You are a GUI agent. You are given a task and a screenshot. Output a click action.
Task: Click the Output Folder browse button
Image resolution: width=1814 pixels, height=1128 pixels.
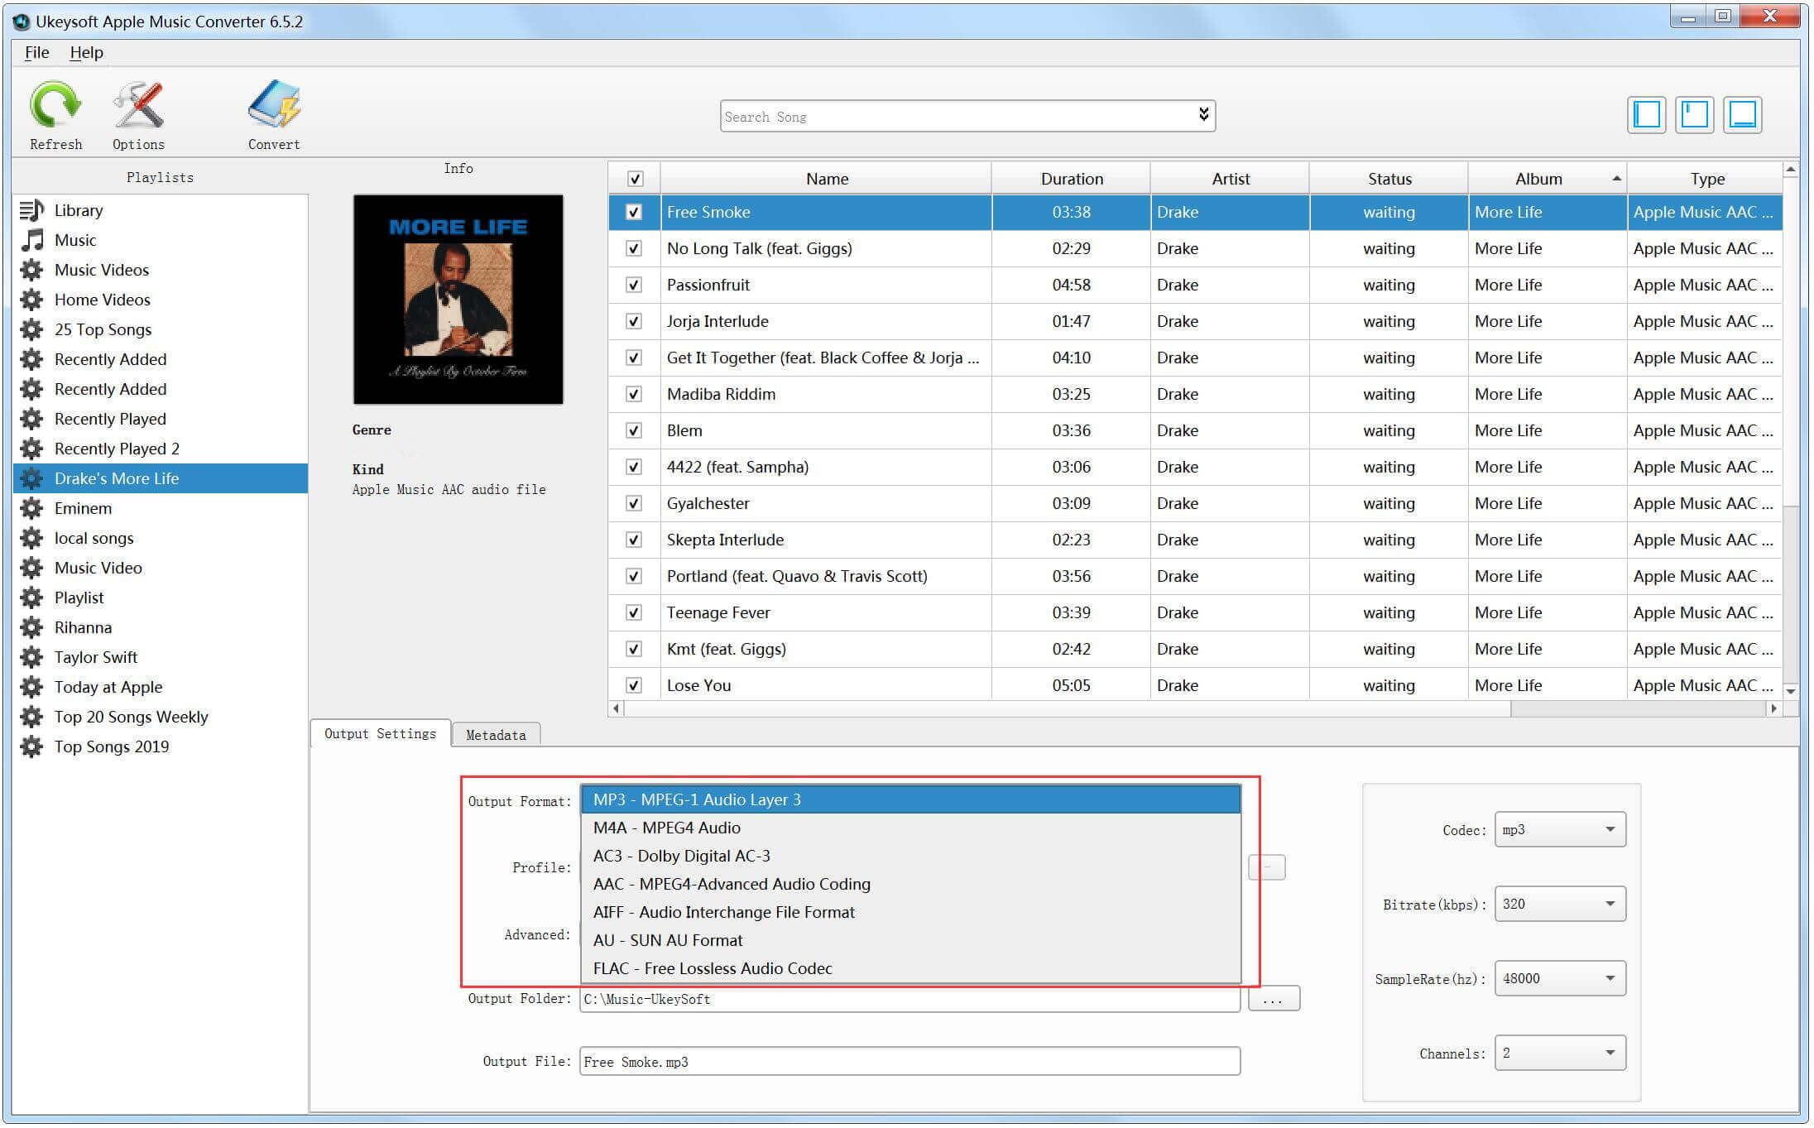(x=1274, y=1000)
